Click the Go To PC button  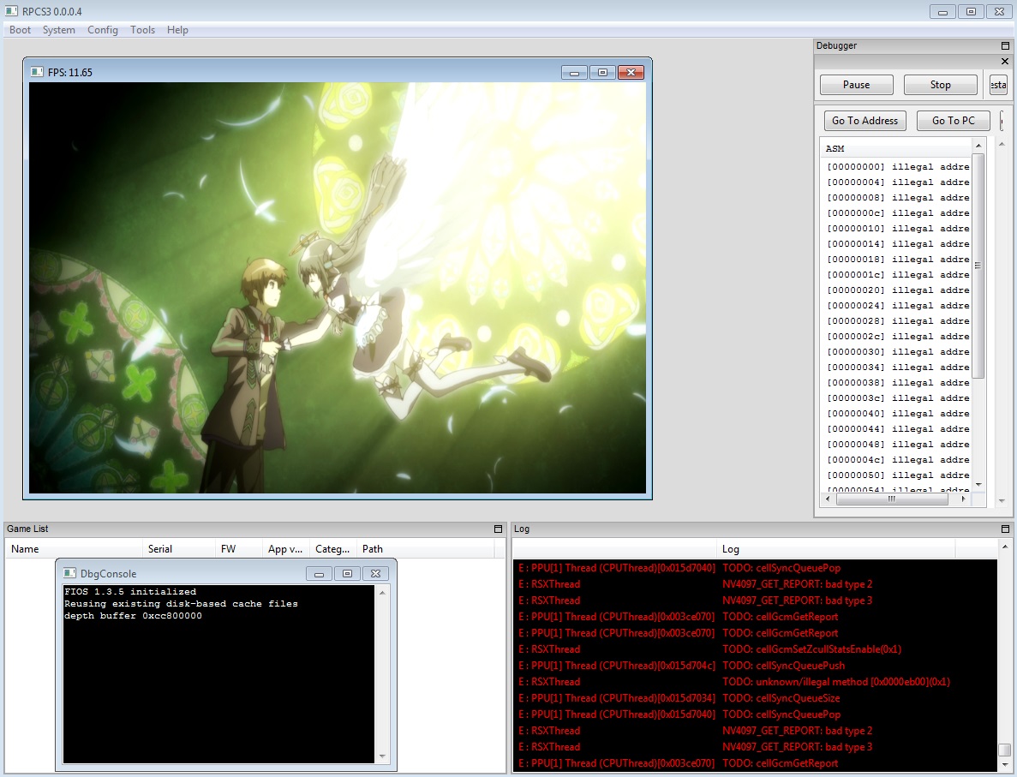953,121
